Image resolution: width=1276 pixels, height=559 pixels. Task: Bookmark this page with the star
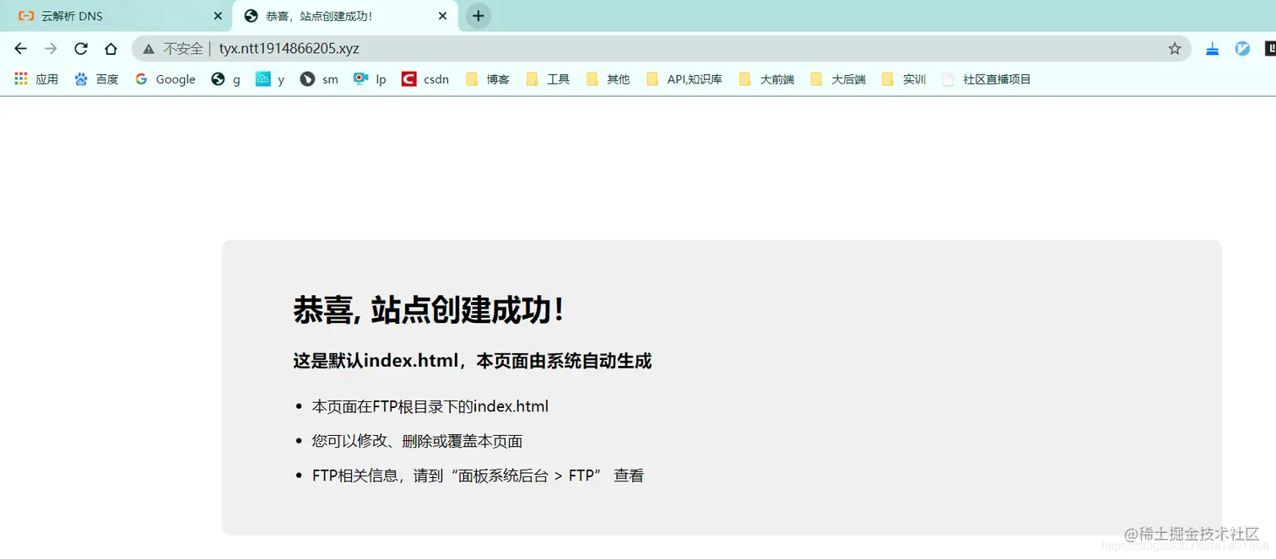point(1174,49)
